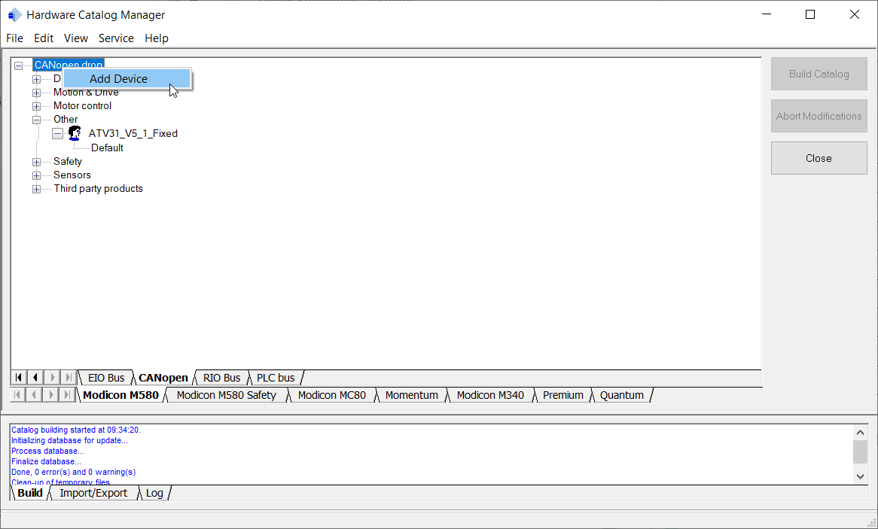Select the ATV31_V5_1_Fixed device icon
The height and width of the screenshot is (529, 878).
tap(75, 133)
